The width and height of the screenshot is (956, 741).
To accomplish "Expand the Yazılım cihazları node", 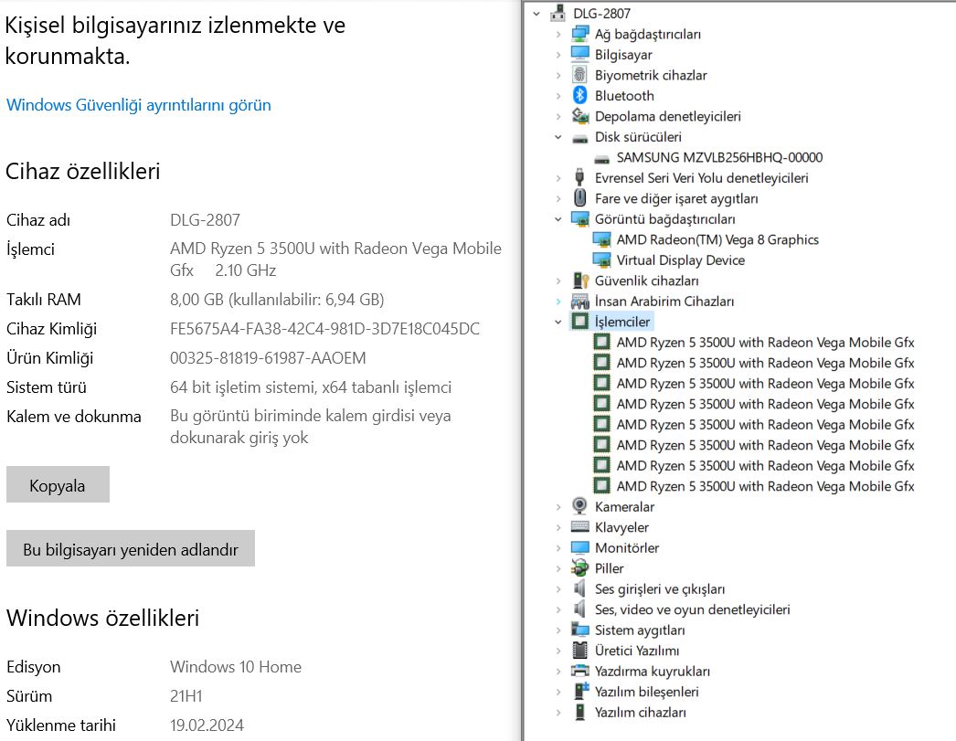I will [558, 713].
